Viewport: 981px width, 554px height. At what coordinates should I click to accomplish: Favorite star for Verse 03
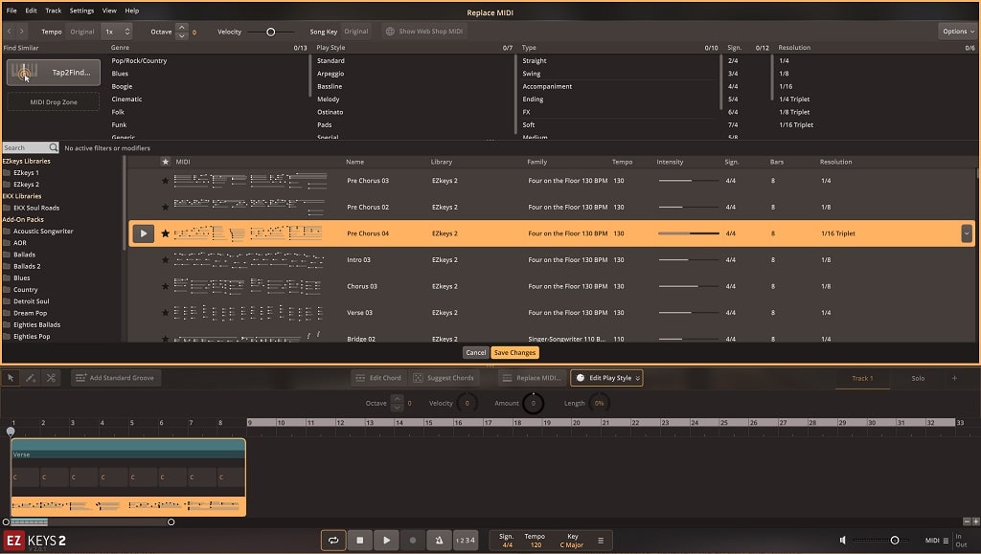[165, 312]
